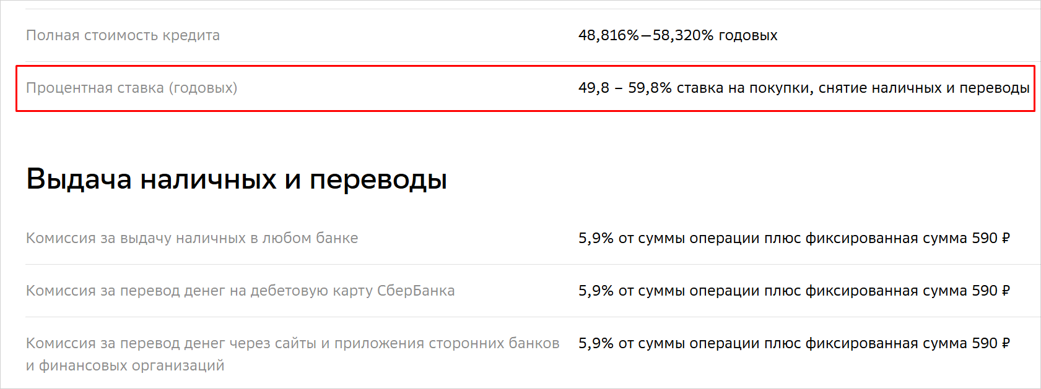Click "5,9%" in the third-party banks row
The height and width of the screenshot is (389, 1041).
[596, 343]
